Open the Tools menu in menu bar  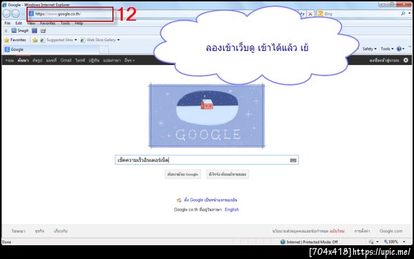coord(66,23)
